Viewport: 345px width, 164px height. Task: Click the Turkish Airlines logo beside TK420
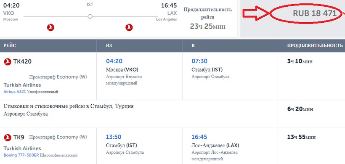click(8, 62)
